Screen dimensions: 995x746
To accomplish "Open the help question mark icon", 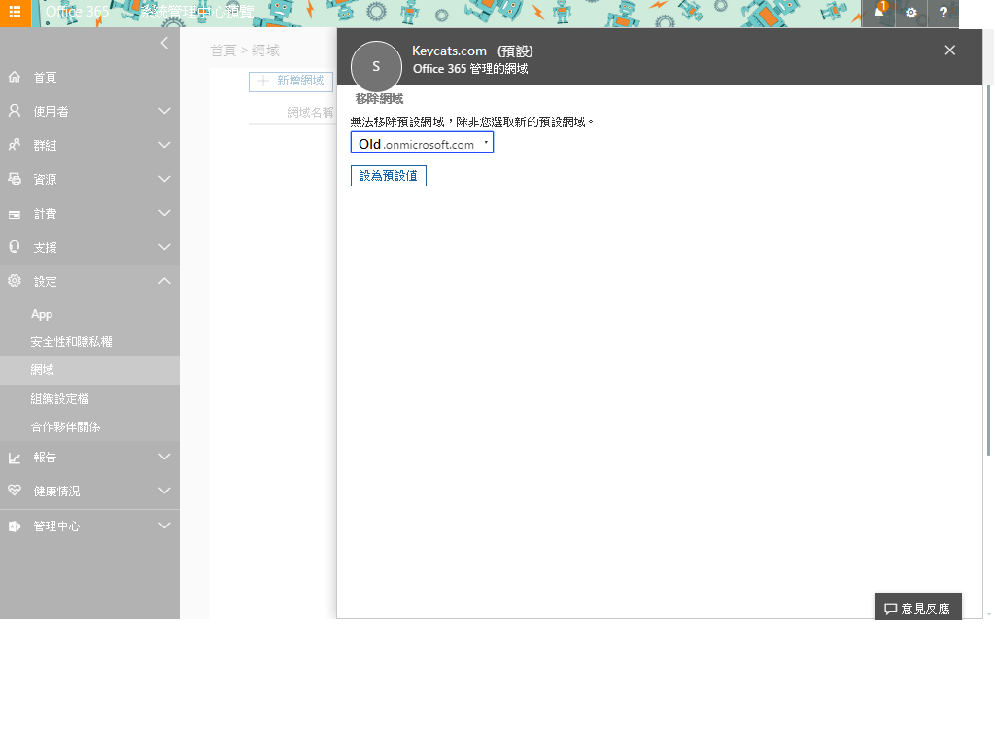I will (943, 12).
